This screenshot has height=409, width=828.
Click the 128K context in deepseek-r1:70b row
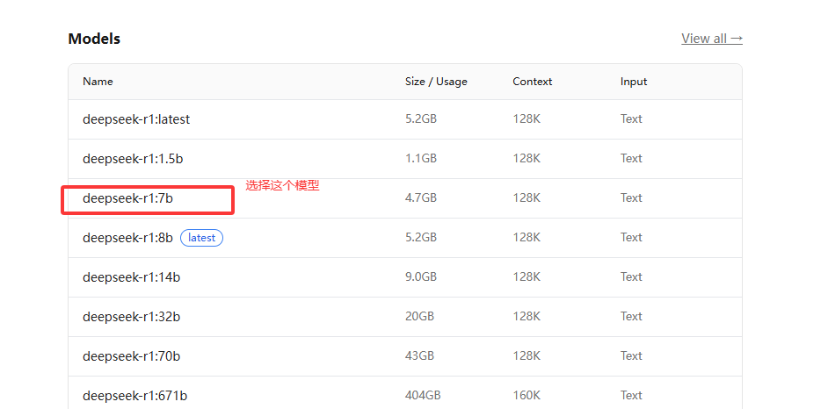click(527, 355)
